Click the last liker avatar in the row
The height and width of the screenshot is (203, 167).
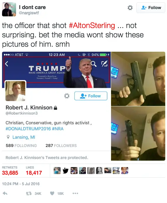[125, 171]
